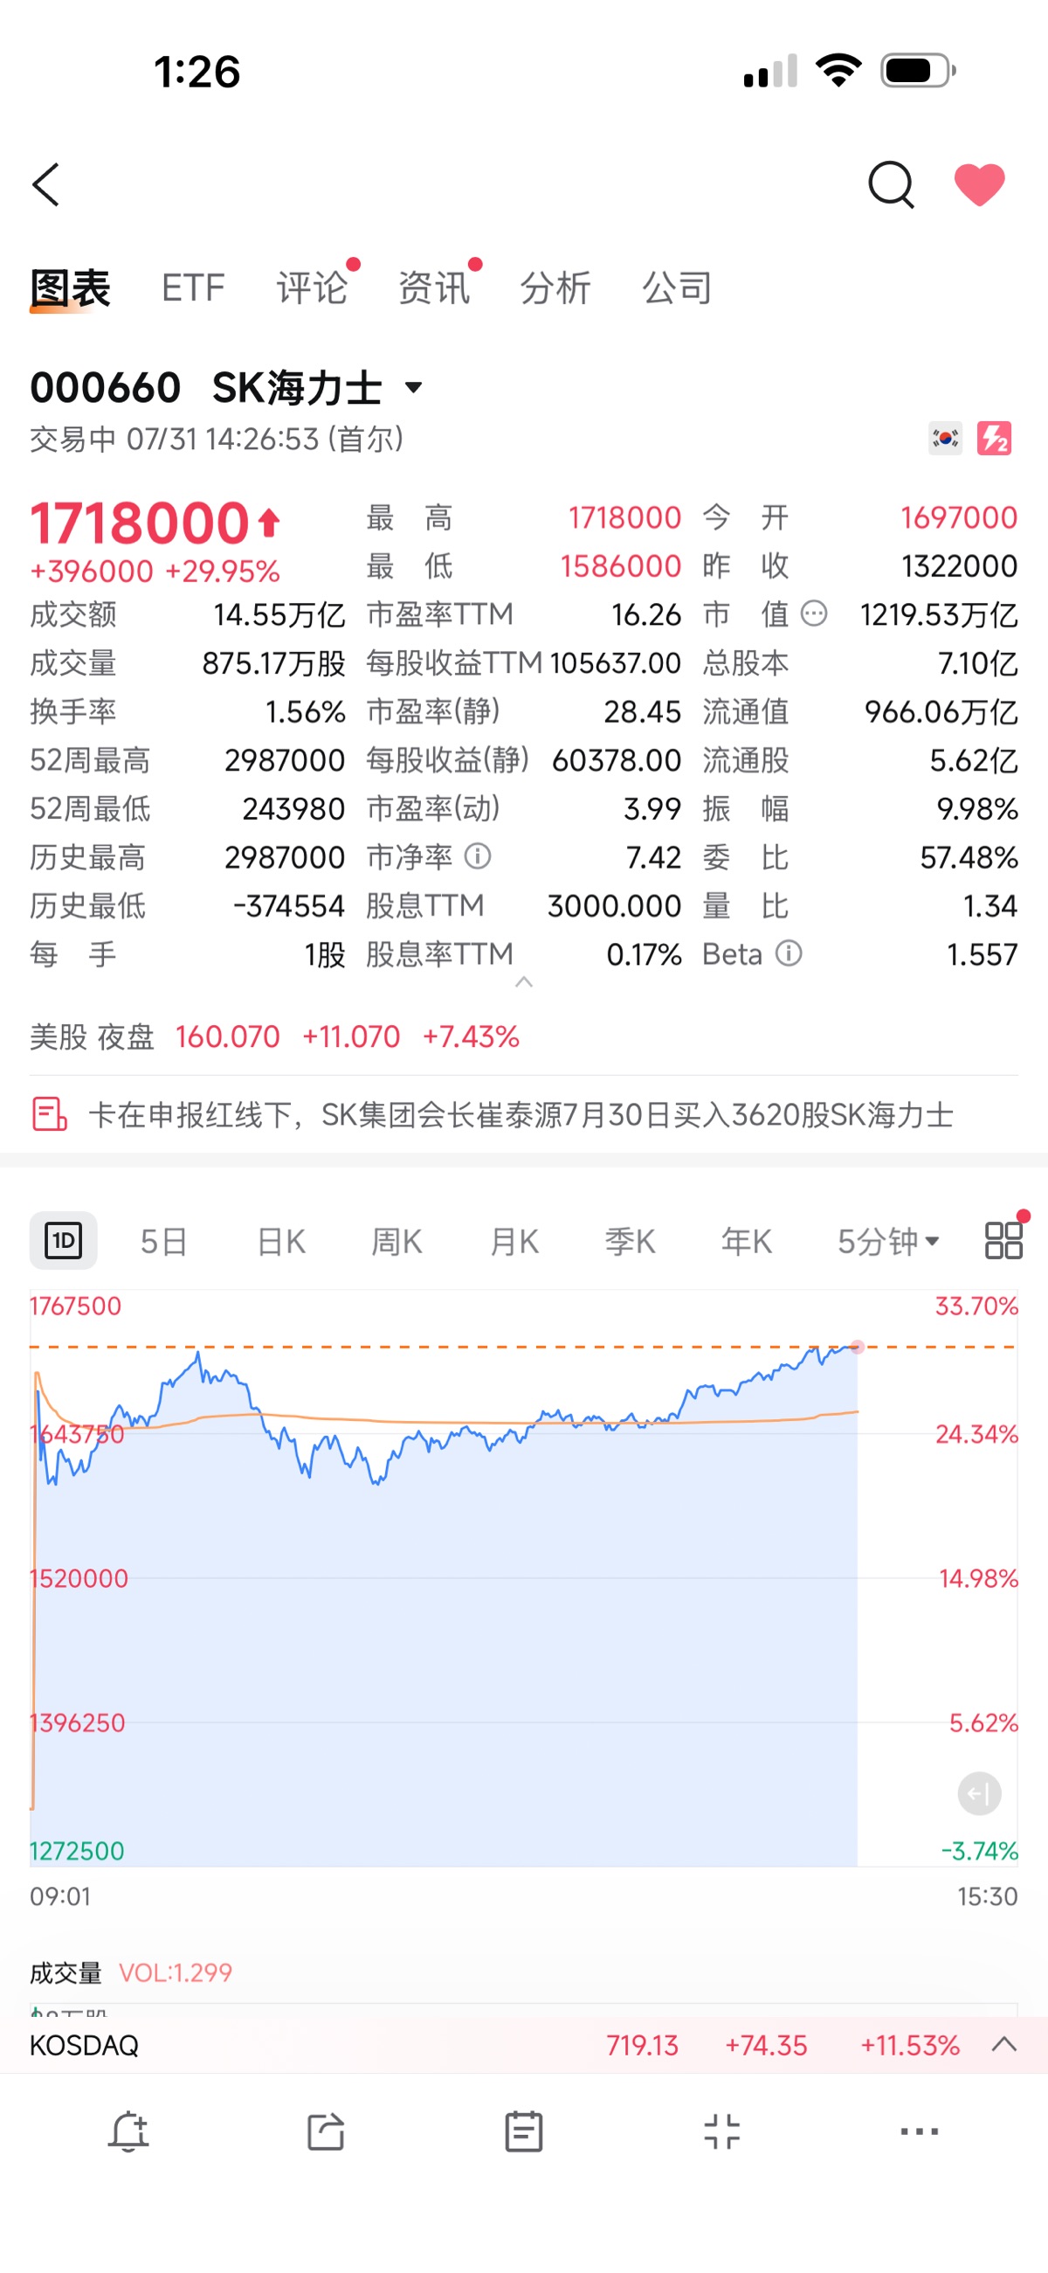Tap the South Korea flag icon

click(x=945, y=438)
